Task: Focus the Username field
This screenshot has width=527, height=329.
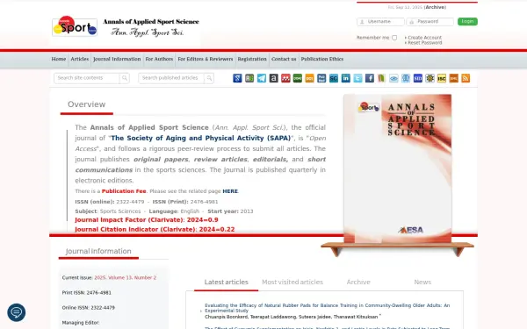Action: 380,21
